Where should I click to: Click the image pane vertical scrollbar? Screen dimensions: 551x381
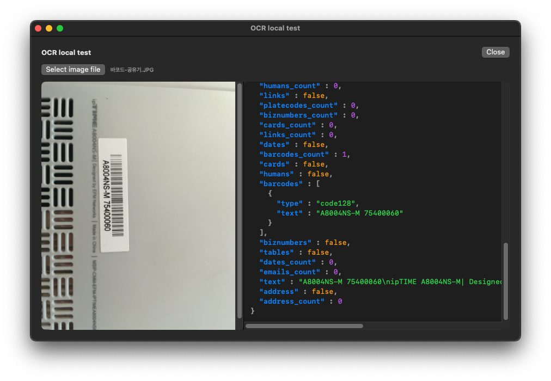click(240, 201)
